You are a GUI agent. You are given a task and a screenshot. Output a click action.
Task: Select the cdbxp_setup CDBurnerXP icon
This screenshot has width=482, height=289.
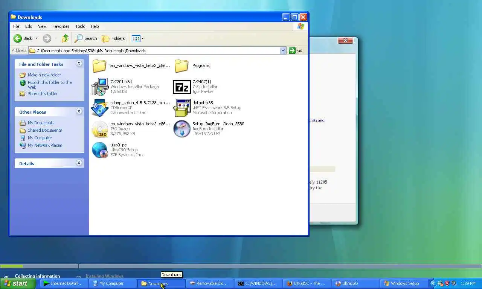point(100,108)
